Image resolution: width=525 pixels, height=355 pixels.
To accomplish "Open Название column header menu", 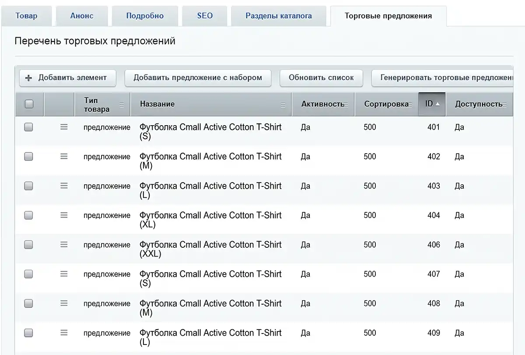I will [x=283, y=105].
